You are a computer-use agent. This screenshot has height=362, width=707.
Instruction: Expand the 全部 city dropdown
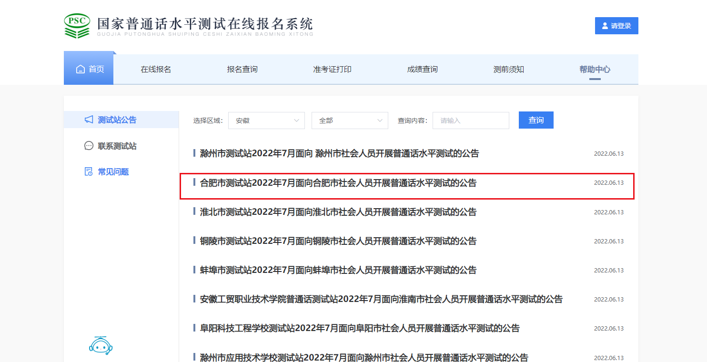point(350,121)
